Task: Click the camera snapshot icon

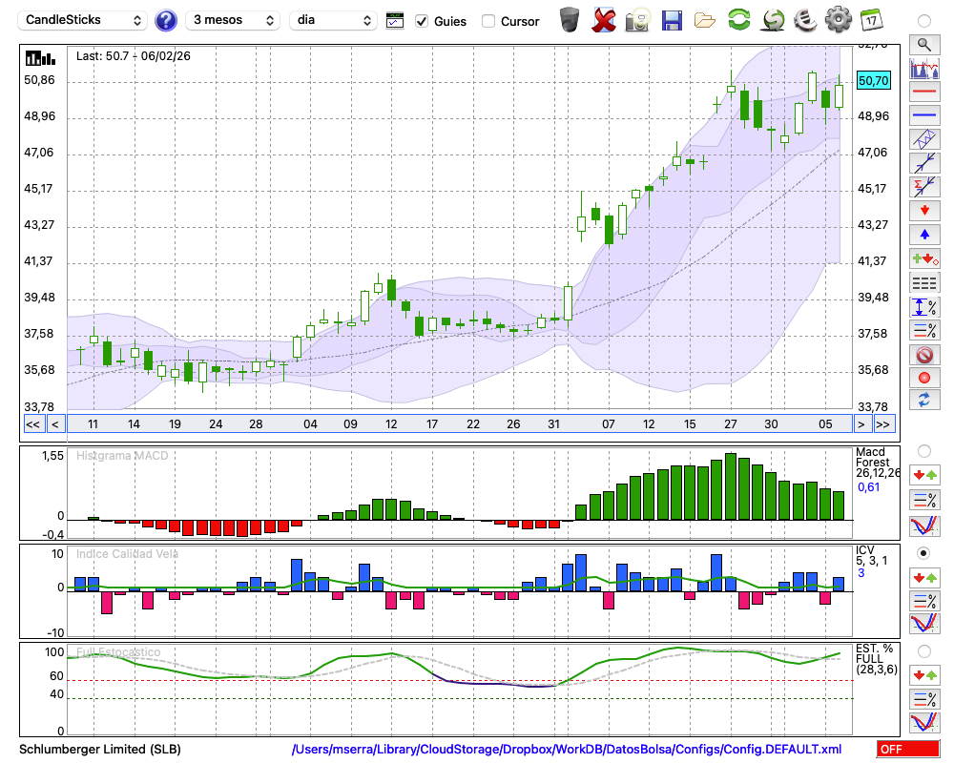Action: (637, 20)
